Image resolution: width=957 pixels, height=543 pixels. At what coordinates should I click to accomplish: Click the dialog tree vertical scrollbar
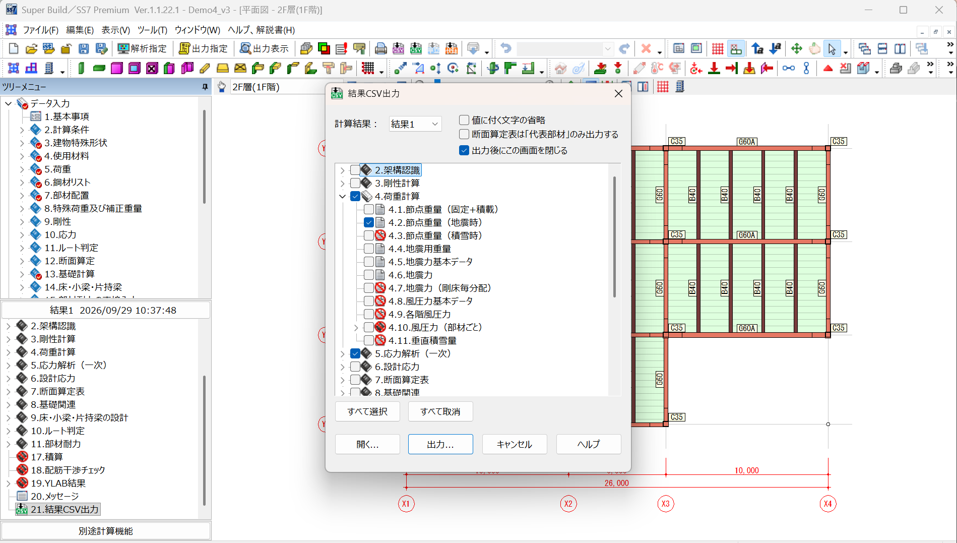[x=614, y=237]
